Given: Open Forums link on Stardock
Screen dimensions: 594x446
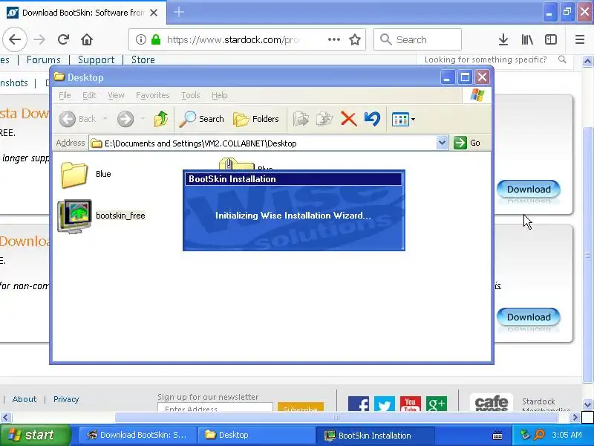Looking at the screenshot, I should (x=44, y=59).
